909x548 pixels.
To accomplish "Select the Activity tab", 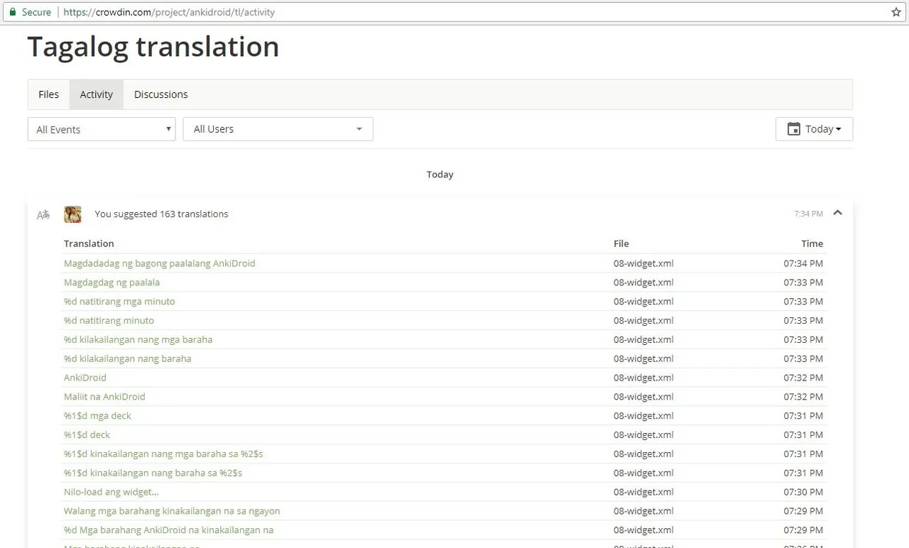I will (97, 94).
